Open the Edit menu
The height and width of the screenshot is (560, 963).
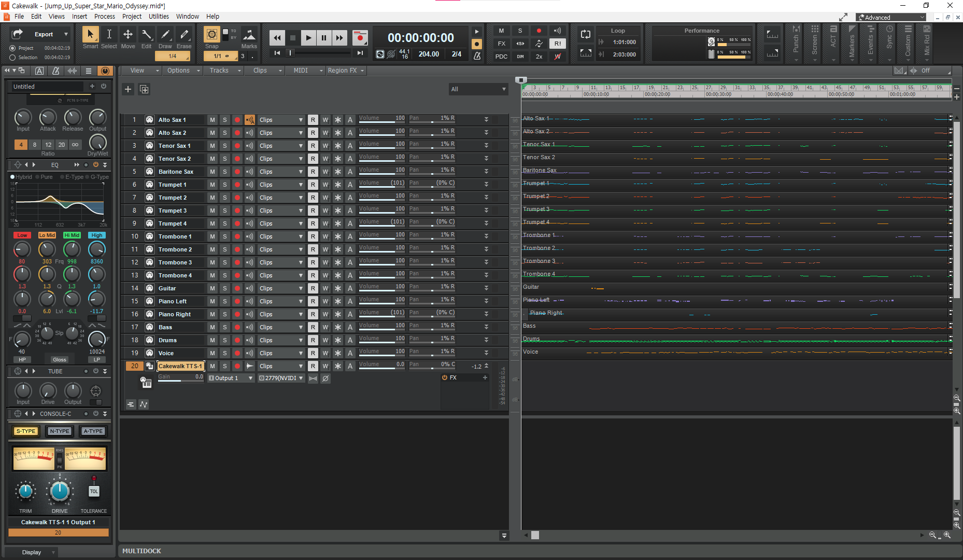click(36, 16)
